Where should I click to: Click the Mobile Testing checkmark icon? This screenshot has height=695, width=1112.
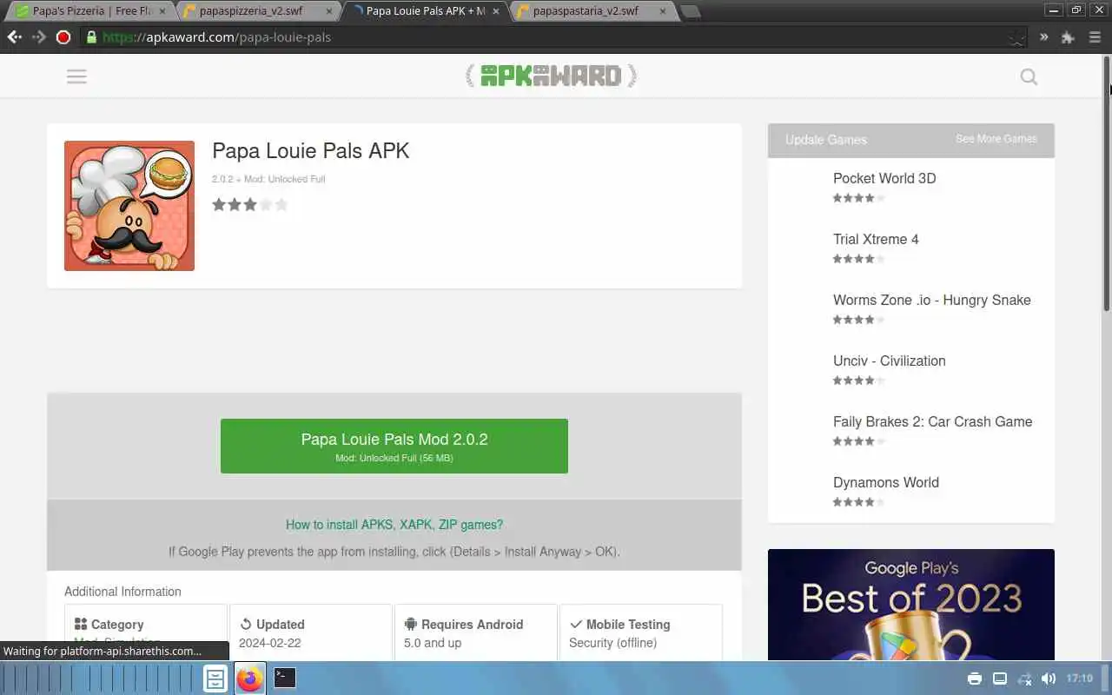point(576,624)
